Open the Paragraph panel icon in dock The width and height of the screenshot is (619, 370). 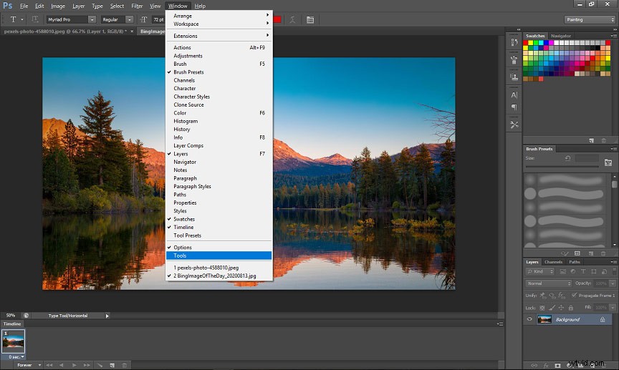[x=514, y=107]
